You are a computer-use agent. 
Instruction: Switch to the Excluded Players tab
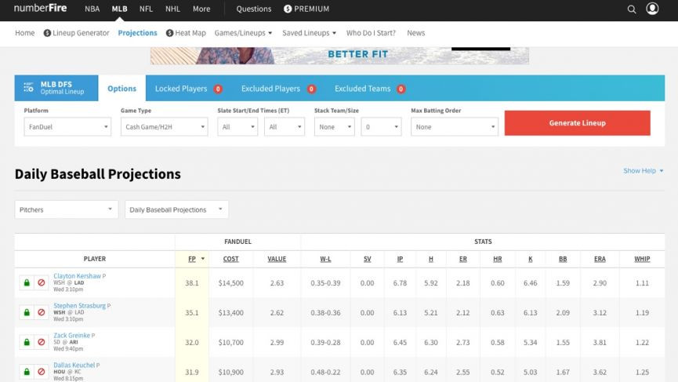(278, 89)
